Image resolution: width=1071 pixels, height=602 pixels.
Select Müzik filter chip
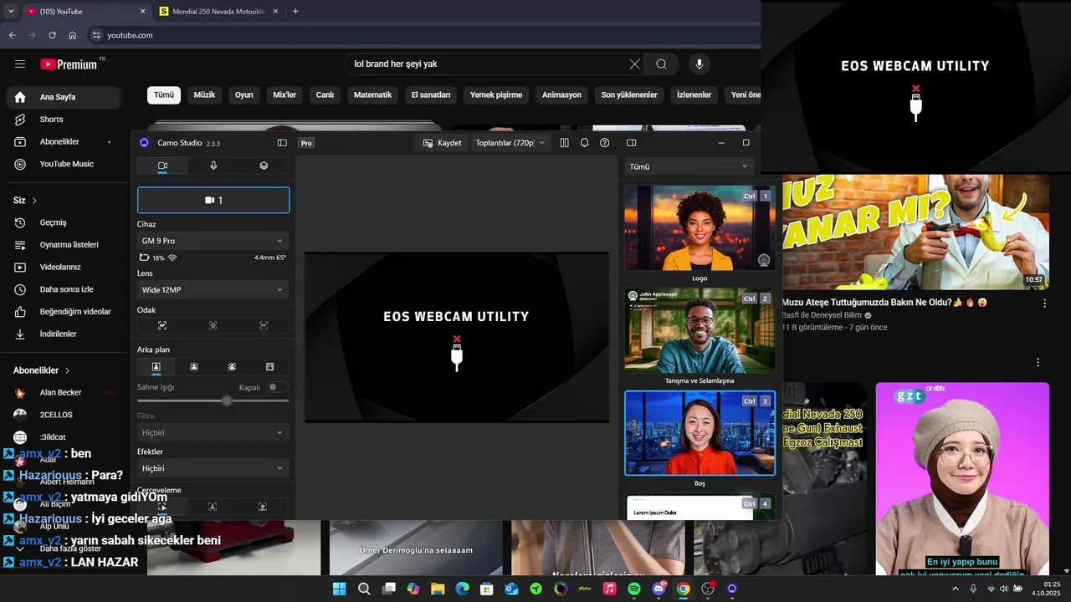(x=204, y=95)
